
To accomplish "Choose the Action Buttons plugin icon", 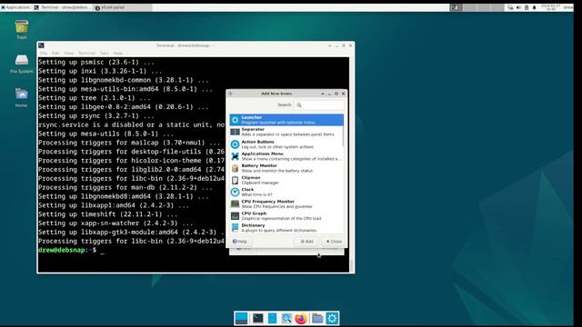I will (235, 144).
